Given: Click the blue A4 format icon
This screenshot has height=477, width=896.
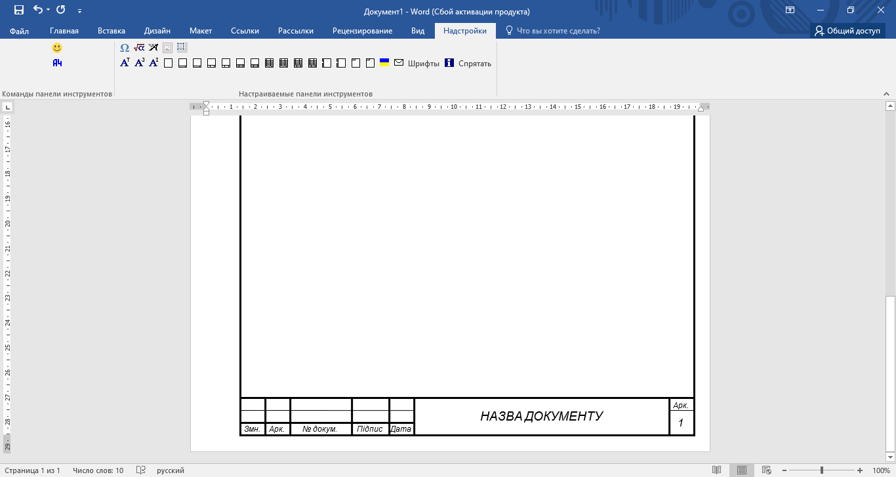Looking at the screenshot, I should (57, 63).
